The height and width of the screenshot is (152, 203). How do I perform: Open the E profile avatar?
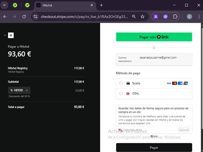(189, 16)
